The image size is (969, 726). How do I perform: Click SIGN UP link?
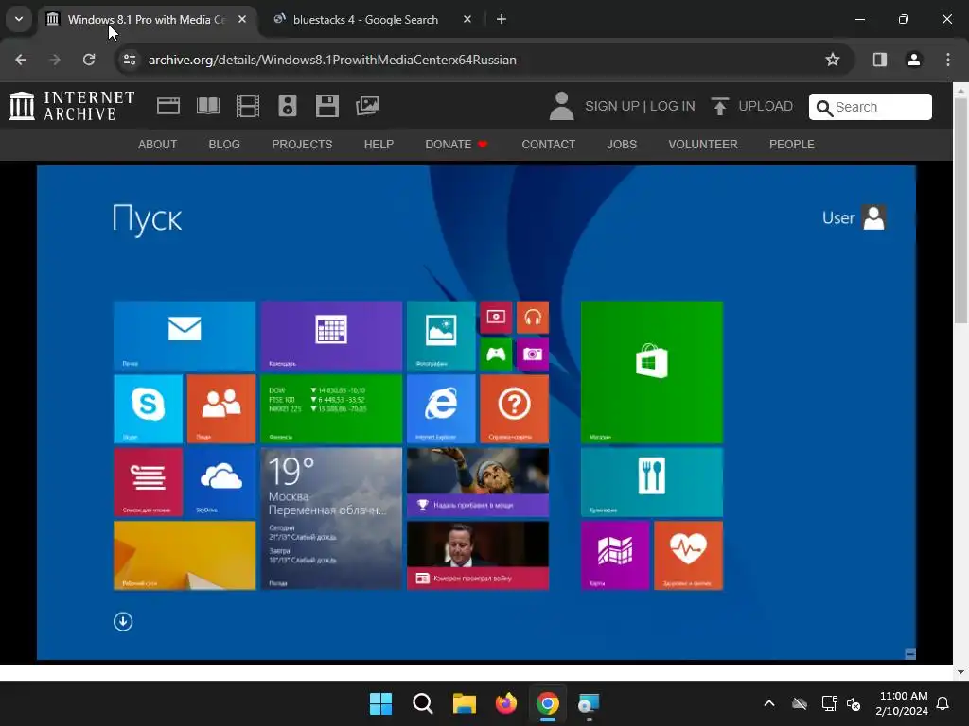click(x=612, y=106)
